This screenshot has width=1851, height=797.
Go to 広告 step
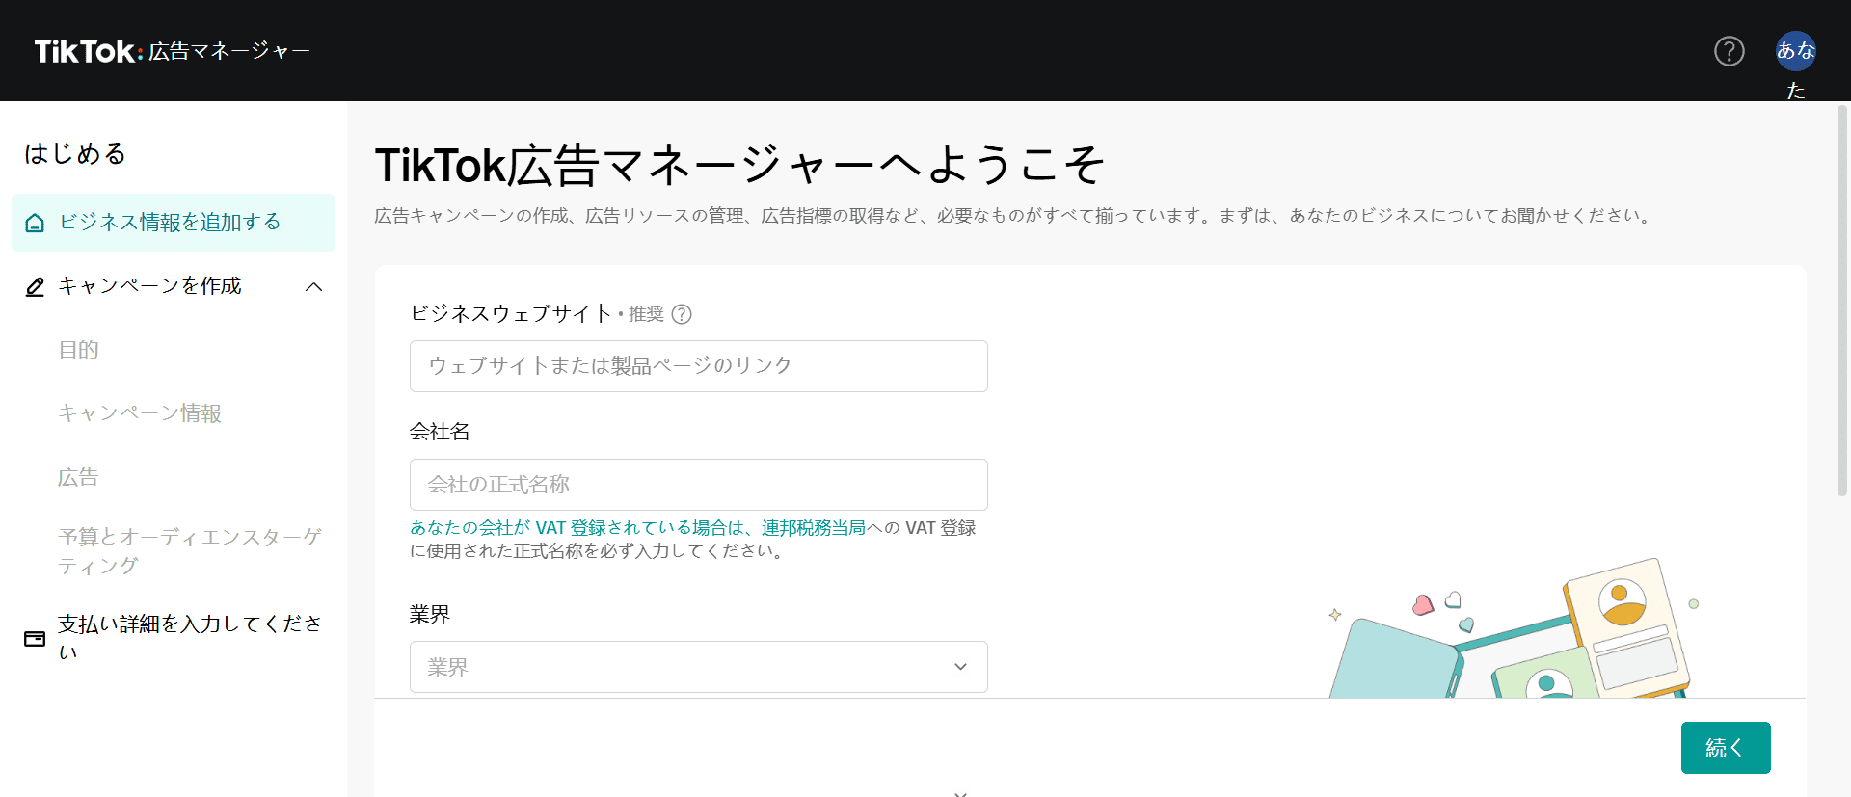[79, 477]
